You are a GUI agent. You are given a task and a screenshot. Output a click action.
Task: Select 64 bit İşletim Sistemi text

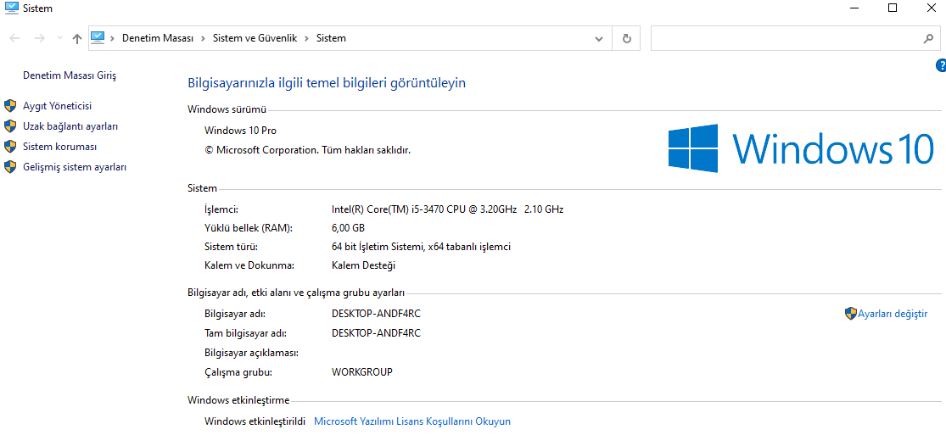point(422,247)
